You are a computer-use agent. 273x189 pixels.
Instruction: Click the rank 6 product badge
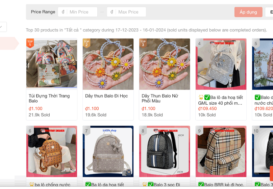pos(30,131)
